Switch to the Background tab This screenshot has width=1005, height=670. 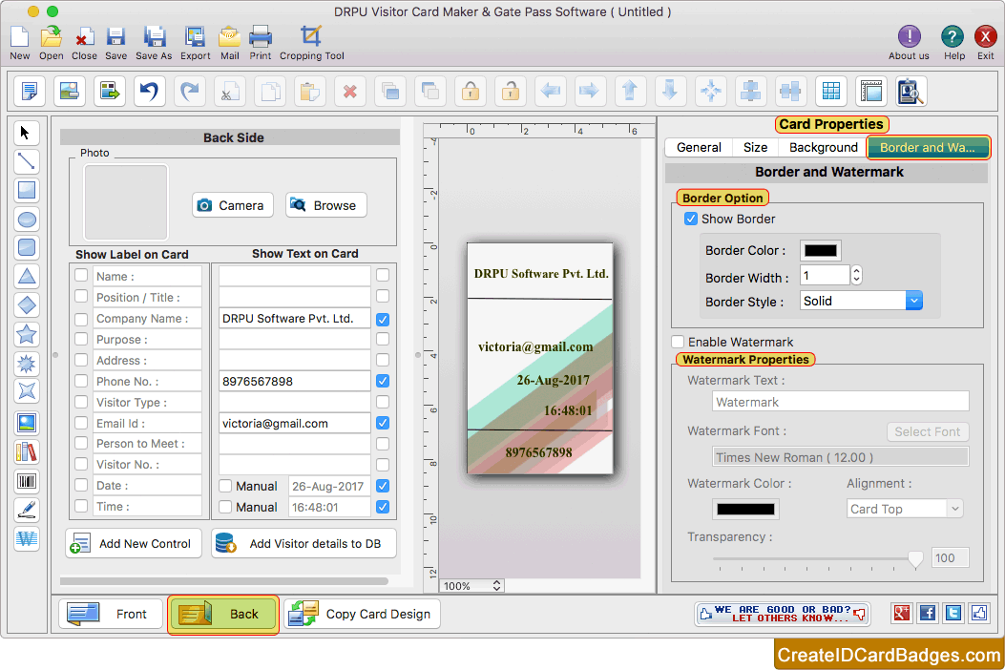[x=823, y=148]
